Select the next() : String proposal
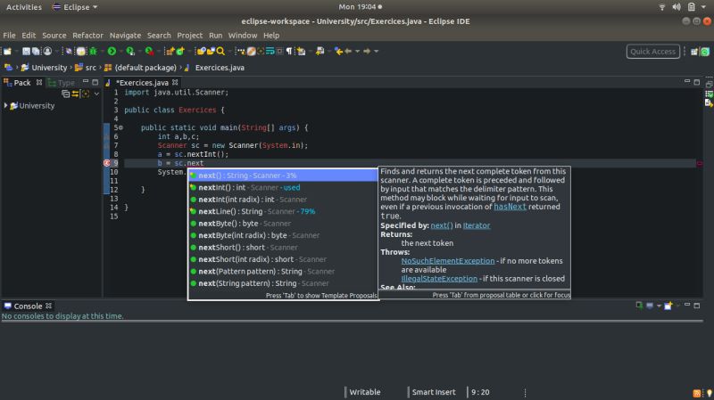The width and height of the screenshot is (714, 400). coord(283,175)
